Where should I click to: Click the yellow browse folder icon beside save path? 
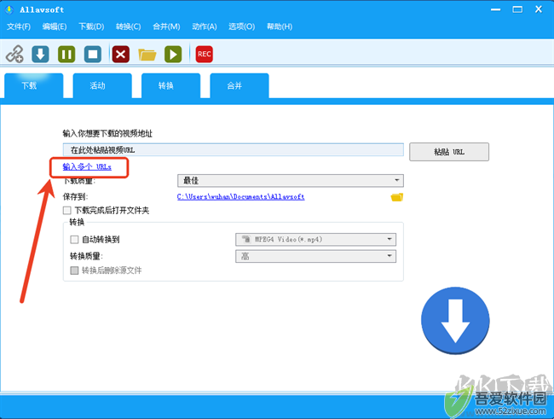397,197
